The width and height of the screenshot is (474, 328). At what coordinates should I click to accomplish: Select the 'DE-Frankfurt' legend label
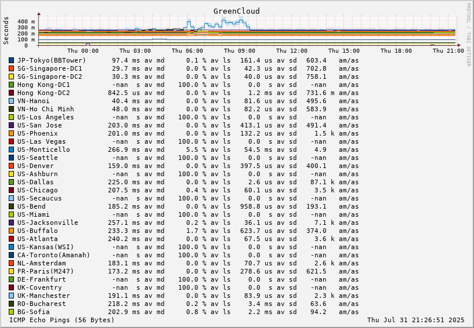coord(41,279)
